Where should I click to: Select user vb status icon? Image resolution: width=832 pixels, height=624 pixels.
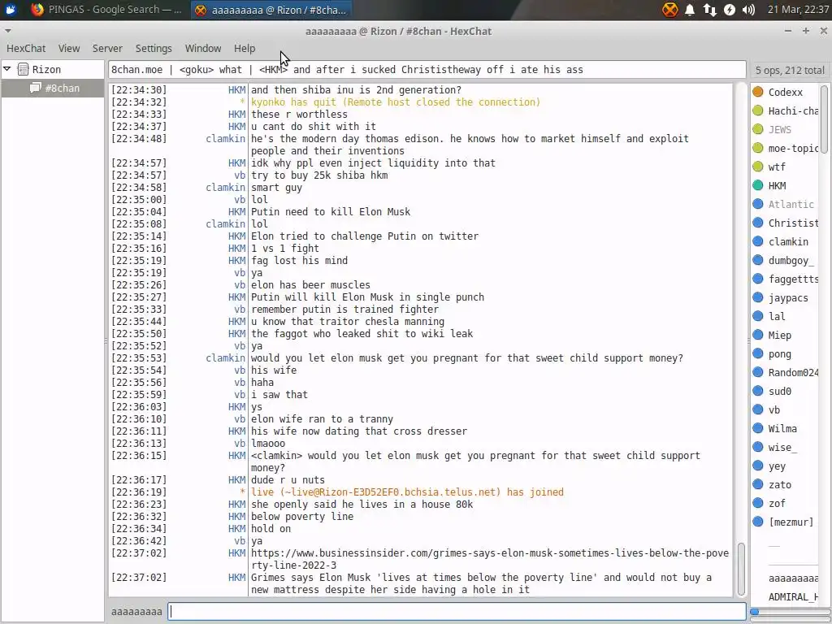pos(758,409)
